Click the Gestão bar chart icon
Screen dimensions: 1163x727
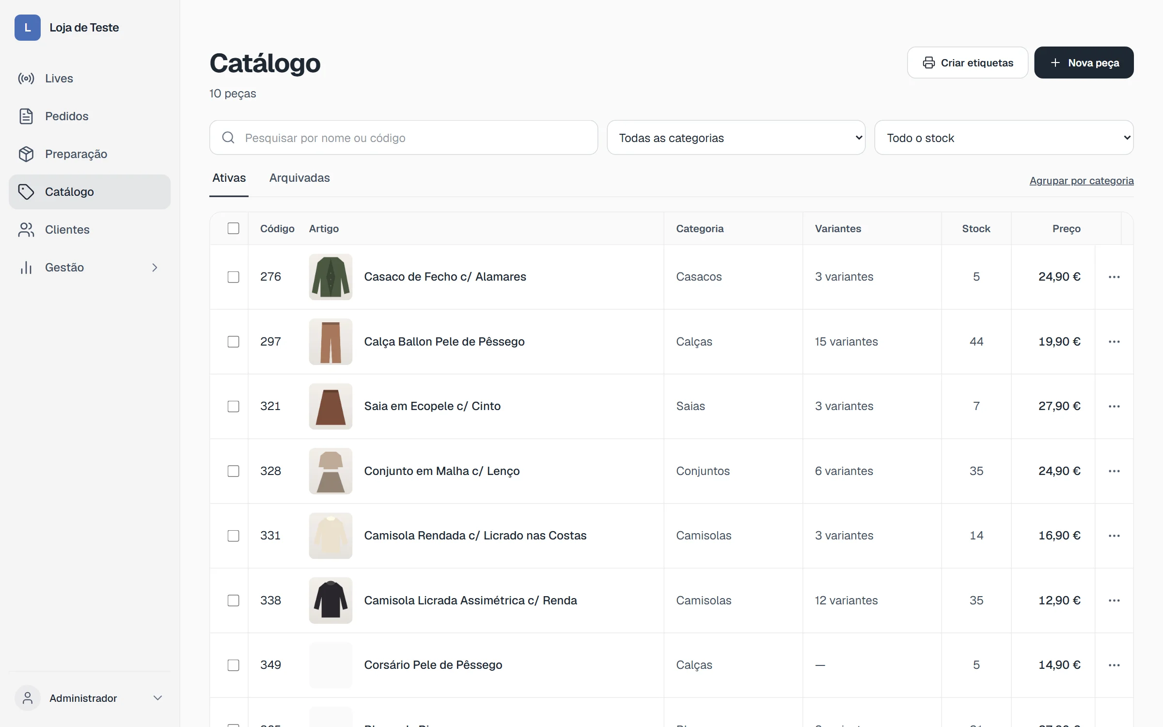pyautogui.click(x=26, y=268)
